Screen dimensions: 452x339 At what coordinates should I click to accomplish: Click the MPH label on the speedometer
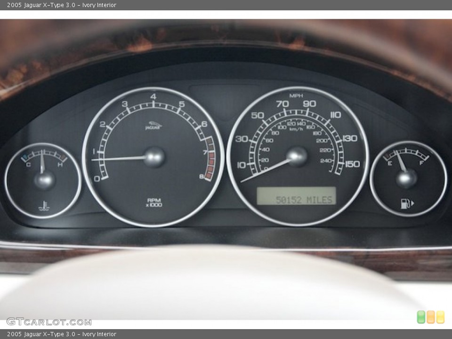tap(296, 96)
